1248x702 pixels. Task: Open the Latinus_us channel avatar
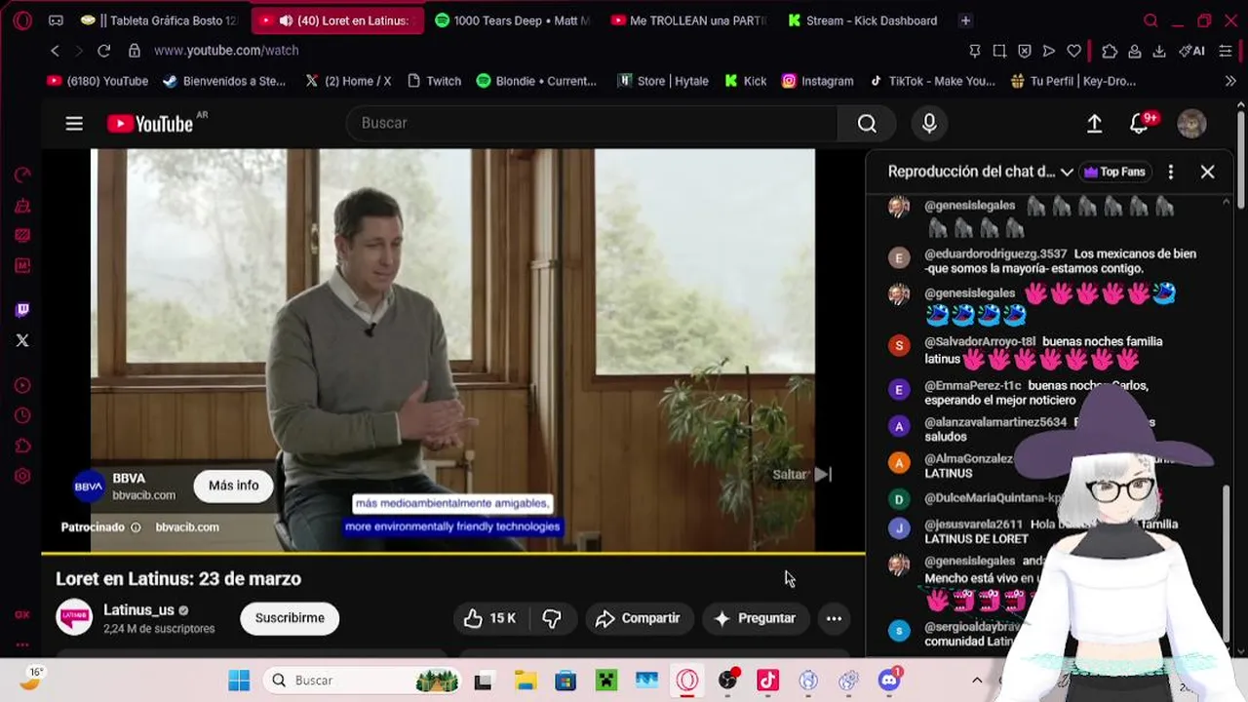coord(74,618)
